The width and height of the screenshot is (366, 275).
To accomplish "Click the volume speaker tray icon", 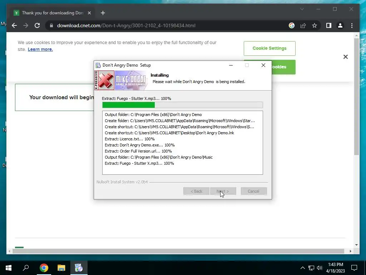I will click(320, 268).
